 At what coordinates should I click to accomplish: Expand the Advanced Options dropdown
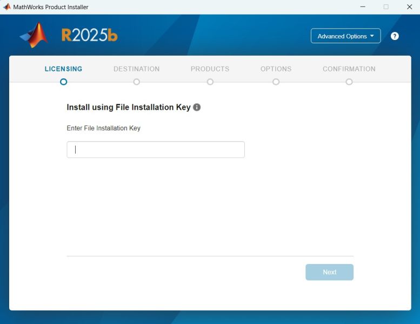tap(345, 36)
